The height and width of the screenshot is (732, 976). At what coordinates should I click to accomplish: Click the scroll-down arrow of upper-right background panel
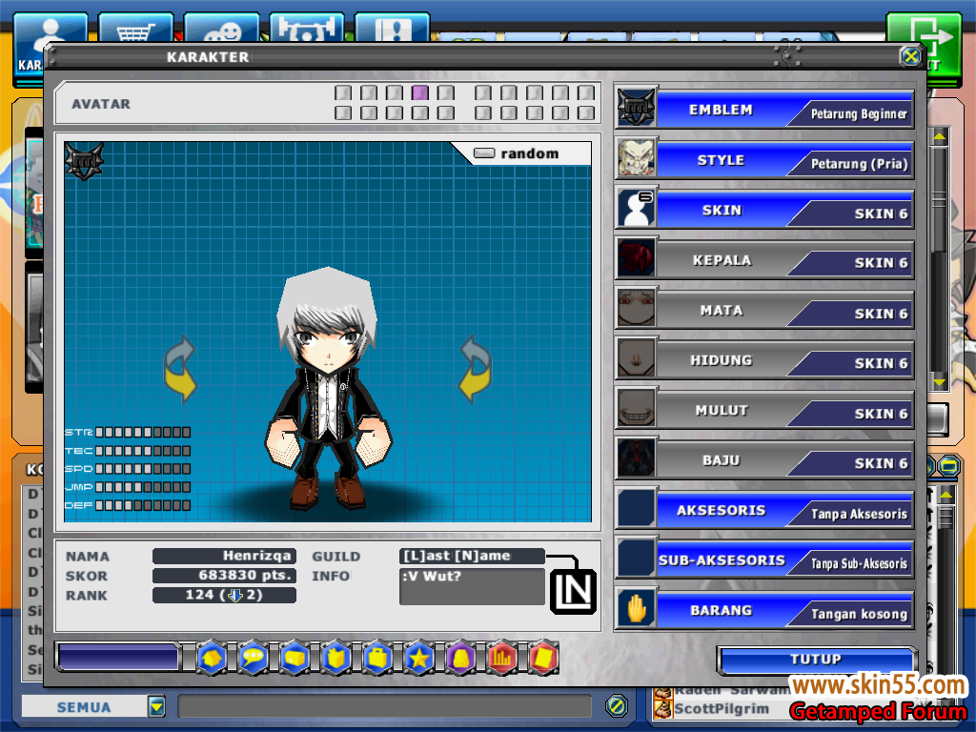coord(939,382)
